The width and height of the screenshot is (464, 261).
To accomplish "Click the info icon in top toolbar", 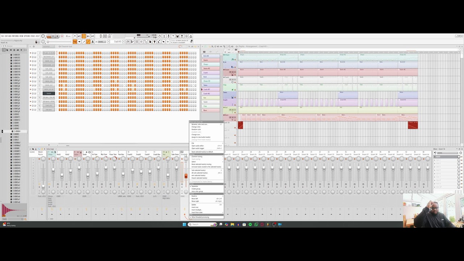I will point(186,36).
